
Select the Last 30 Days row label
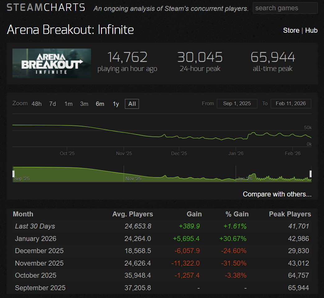click(35, 226)
